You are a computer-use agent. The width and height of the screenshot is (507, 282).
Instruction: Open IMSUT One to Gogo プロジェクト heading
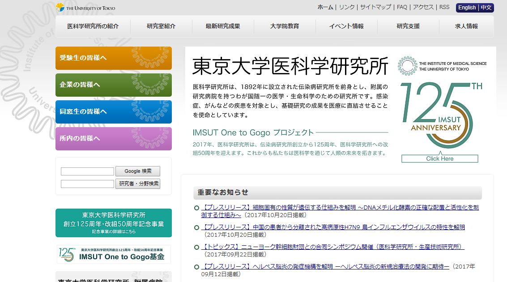pos(253,132)
